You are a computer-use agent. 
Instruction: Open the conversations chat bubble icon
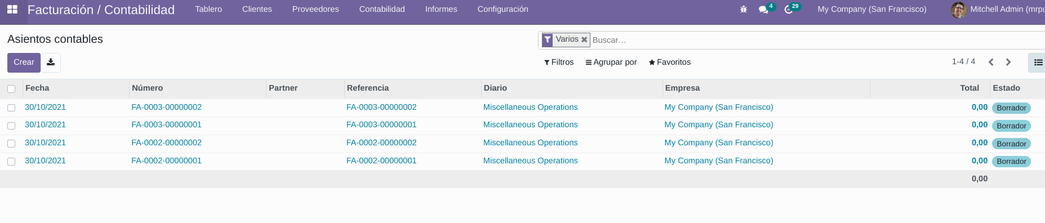tap(763, 10)
